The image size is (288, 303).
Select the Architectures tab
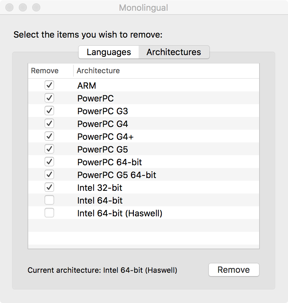click(x=174, y=52)
